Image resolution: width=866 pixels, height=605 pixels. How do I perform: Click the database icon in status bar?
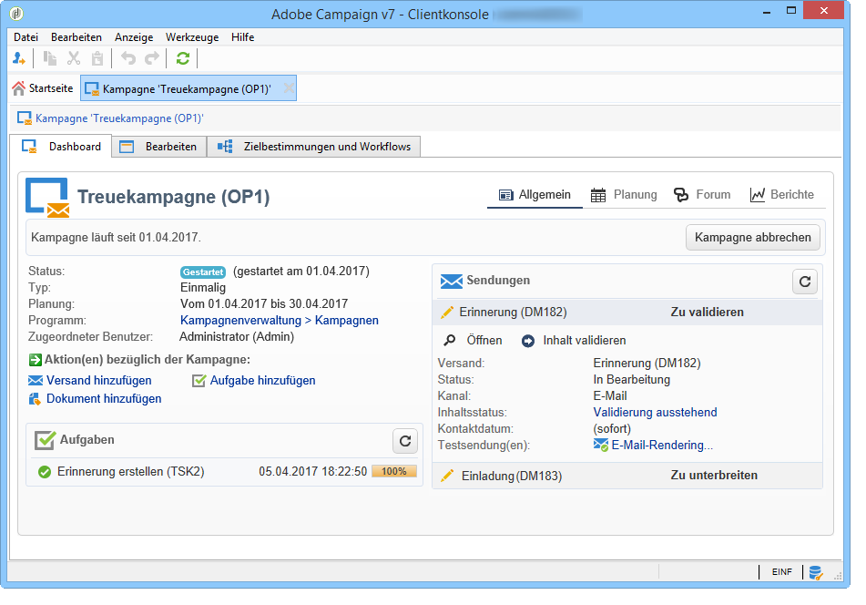(816, 572)
